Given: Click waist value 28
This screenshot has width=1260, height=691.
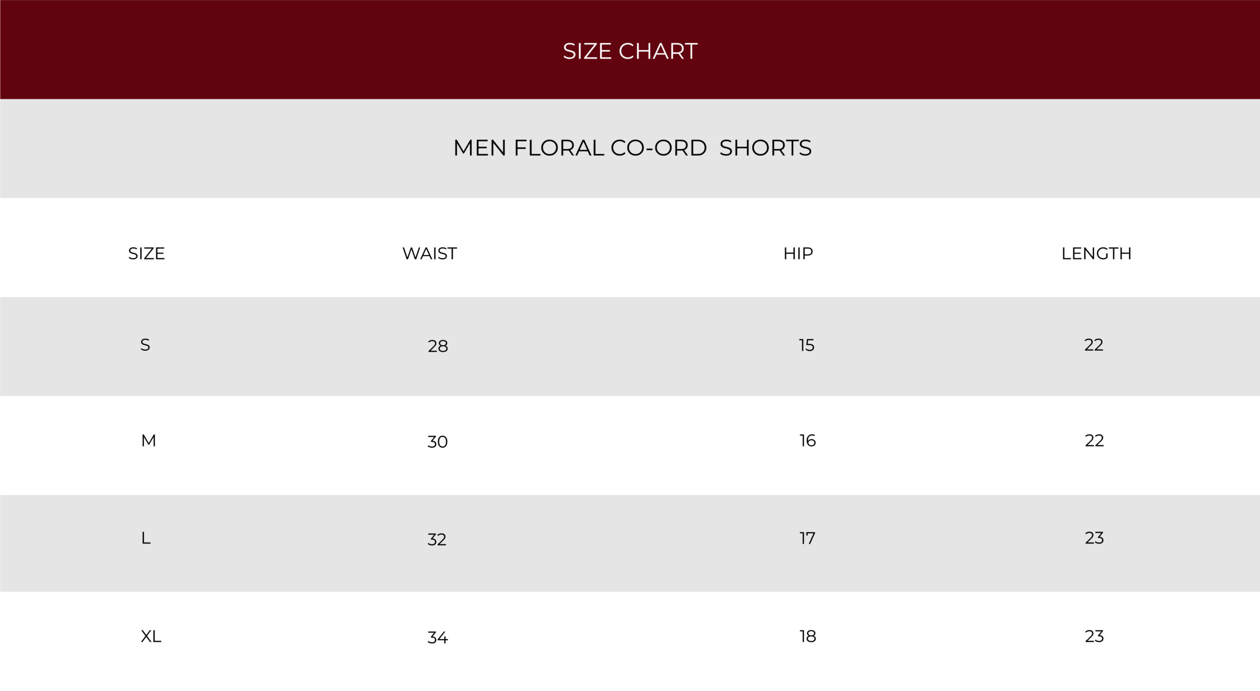Looking at the screenshot, I should [438, 346].
